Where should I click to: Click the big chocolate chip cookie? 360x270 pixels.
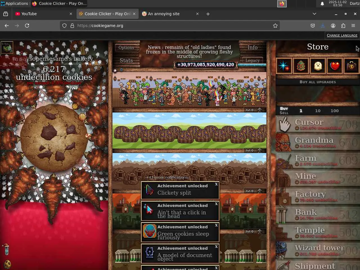click(54, 138)
